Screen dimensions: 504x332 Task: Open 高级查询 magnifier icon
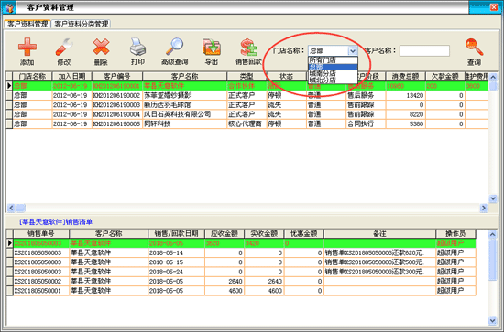pyautogui.click(x=174, y=47)
